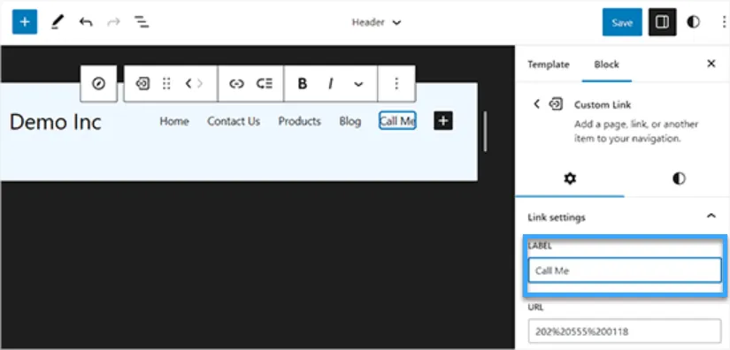Select the Call Me navigation item
Viewport: 730px width, 350px height.
point(397,121)
